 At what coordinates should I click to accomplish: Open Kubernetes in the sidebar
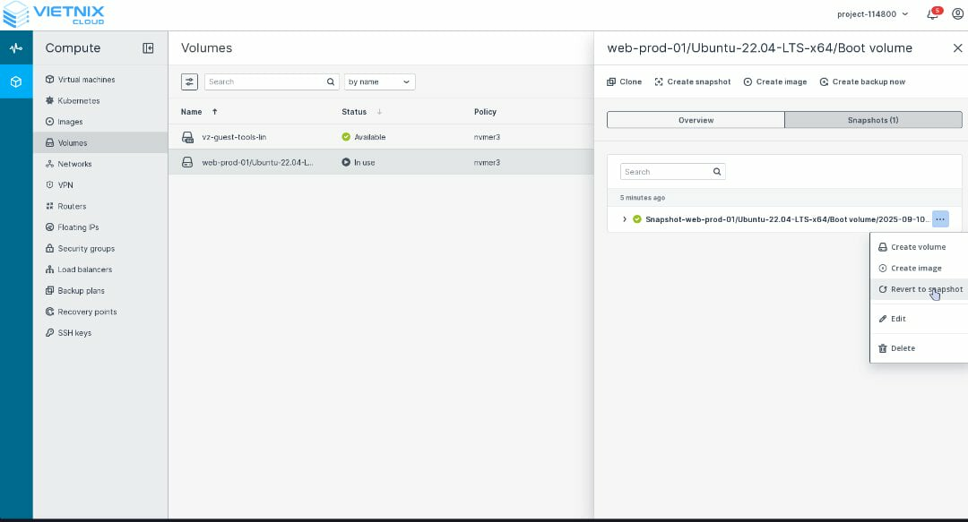(x=79, y=101)
